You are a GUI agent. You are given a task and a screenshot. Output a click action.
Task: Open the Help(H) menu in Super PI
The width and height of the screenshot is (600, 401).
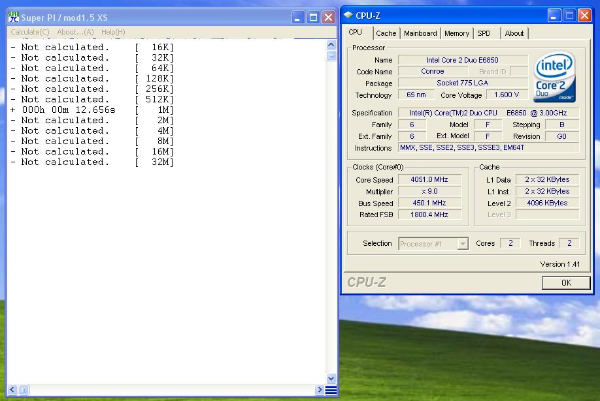click(x=113, y=32)
